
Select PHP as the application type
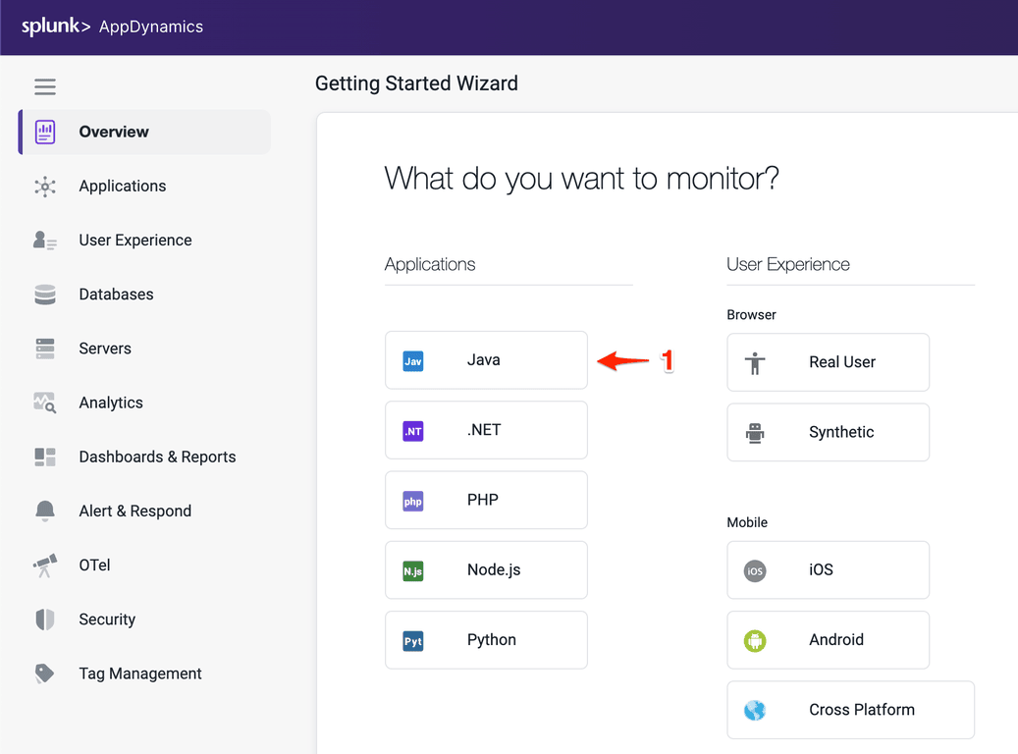(x=486, y=500)
